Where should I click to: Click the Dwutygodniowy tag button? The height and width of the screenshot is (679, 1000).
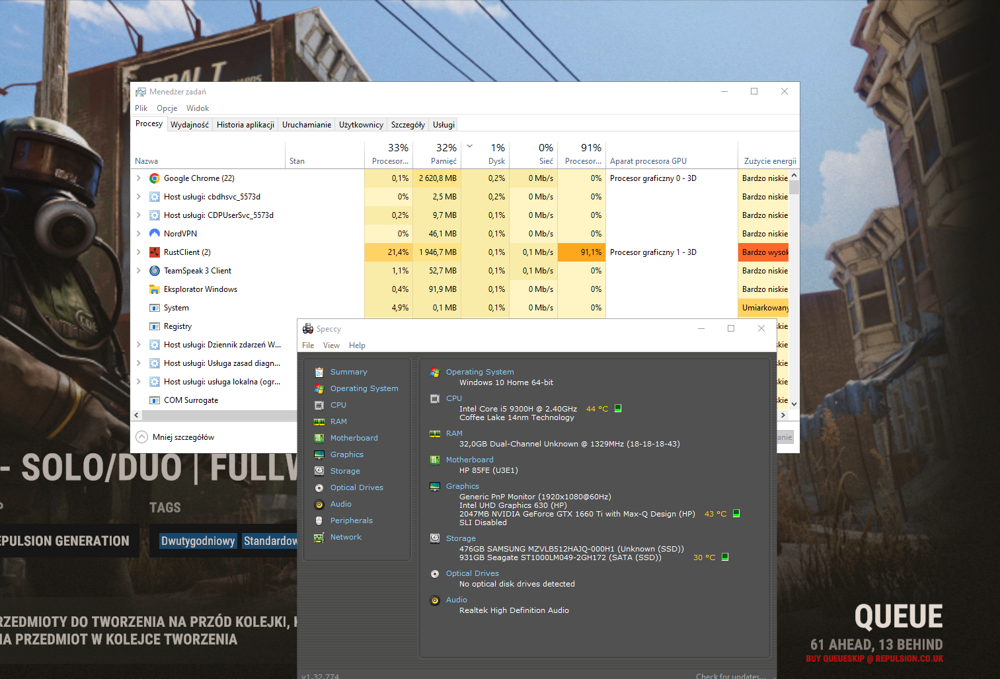(198, 540)
